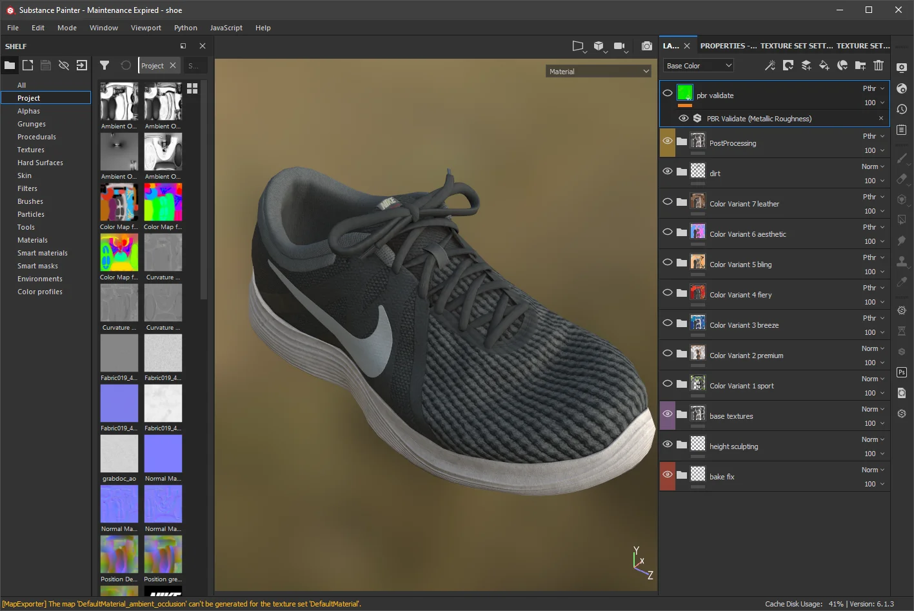Select the Project category in the Shelf

28,97
